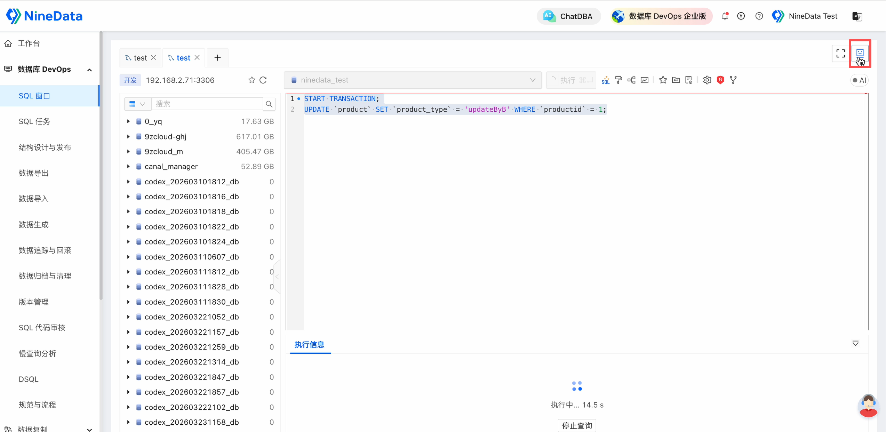886x432 pixels.
Task: Open DSQL in sidebar
Action: tap(29, 379)
